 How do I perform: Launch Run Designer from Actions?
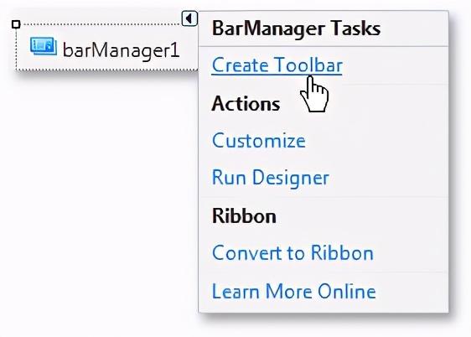pyautogui.click(x=271, y=178)
